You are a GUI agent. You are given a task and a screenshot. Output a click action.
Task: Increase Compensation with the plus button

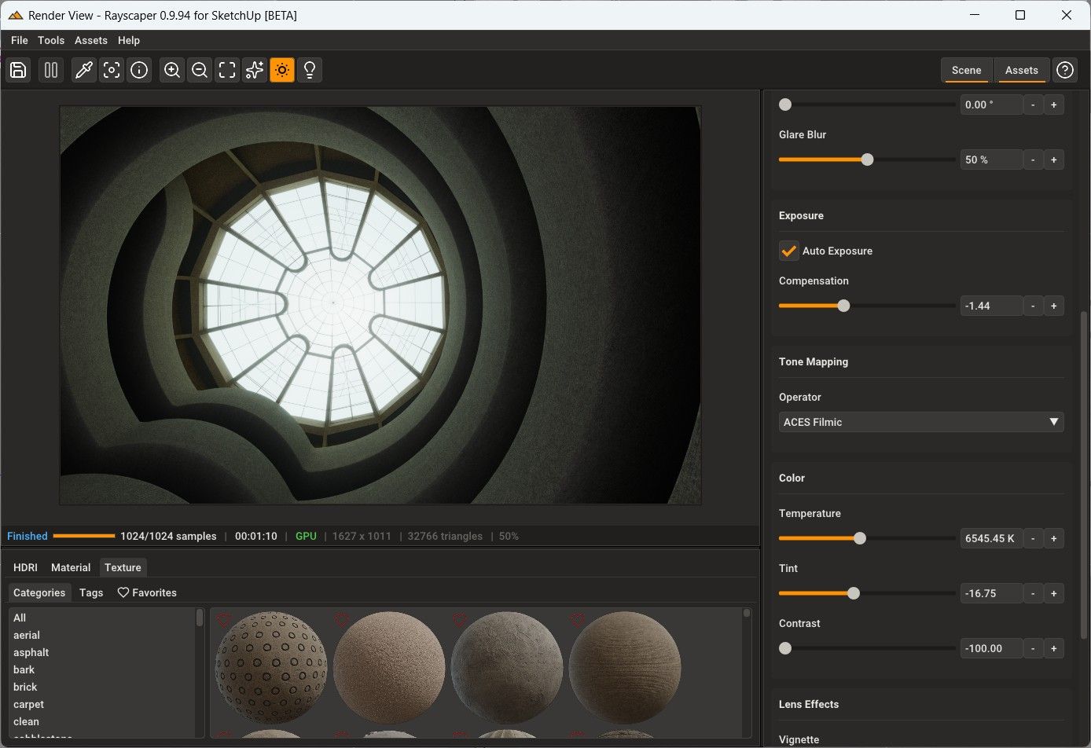1054,306
